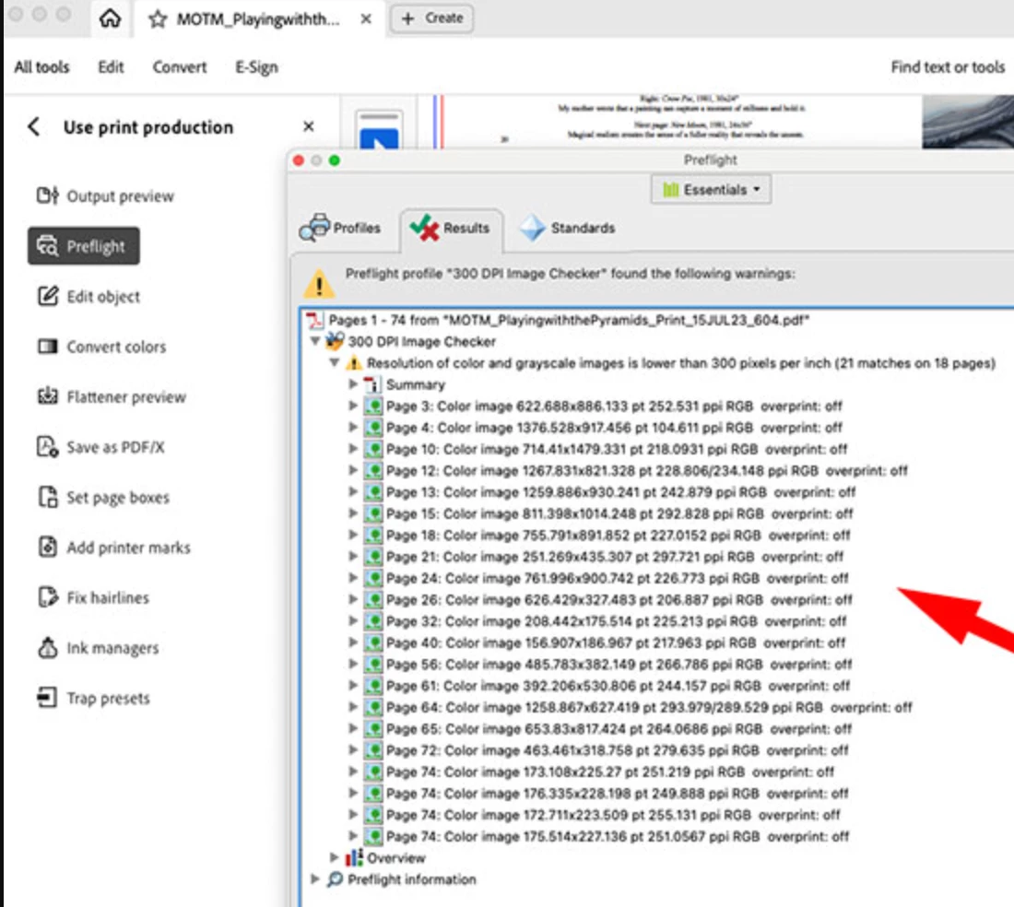Select Page 40 color image 217.963 ppi row
This screenshot has width=1014, height=907.
(616, 642)
